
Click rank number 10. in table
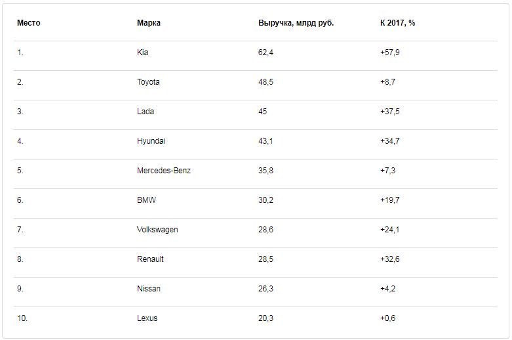22,318
